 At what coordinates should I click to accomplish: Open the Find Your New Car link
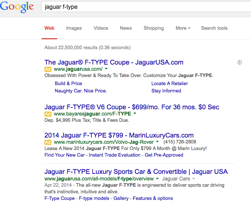(65, 155)
